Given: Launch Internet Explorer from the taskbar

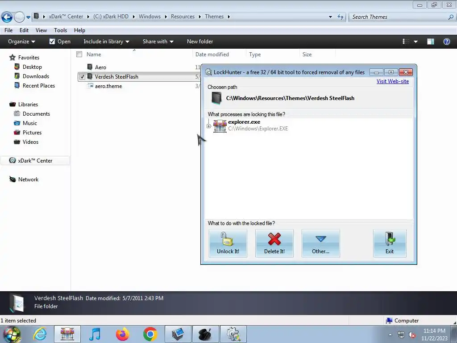Looking at the screenshot, I should click(40, 334).
